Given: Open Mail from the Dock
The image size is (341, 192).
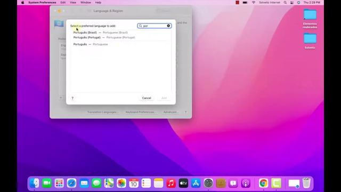Looking at the screenshot, I should 84,183.
